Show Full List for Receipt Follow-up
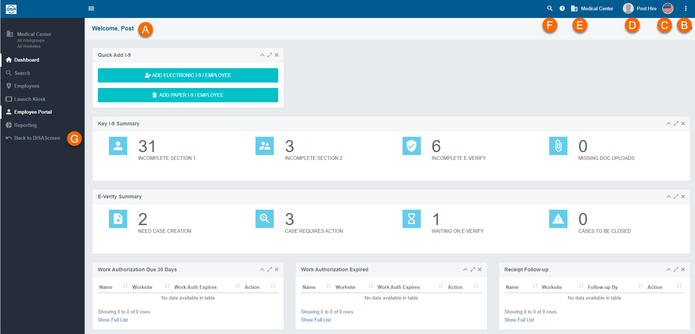Viewport: 695px width, 334px height. [x=519, y=320]
